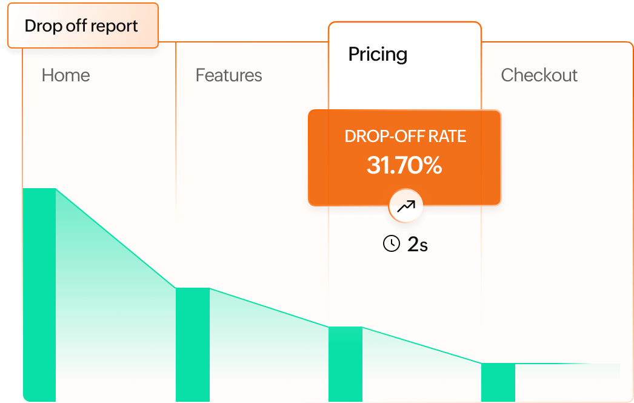Select the Checkout column header
This screenshot has width=634, height=403.
coord(539,75)
